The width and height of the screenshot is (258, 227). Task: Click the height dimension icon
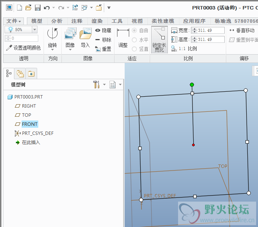(x=174, y=39)
